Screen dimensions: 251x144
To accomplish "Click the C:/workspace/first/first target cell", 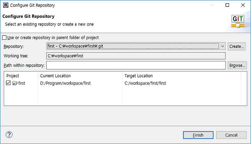I will tap(145, 83).
